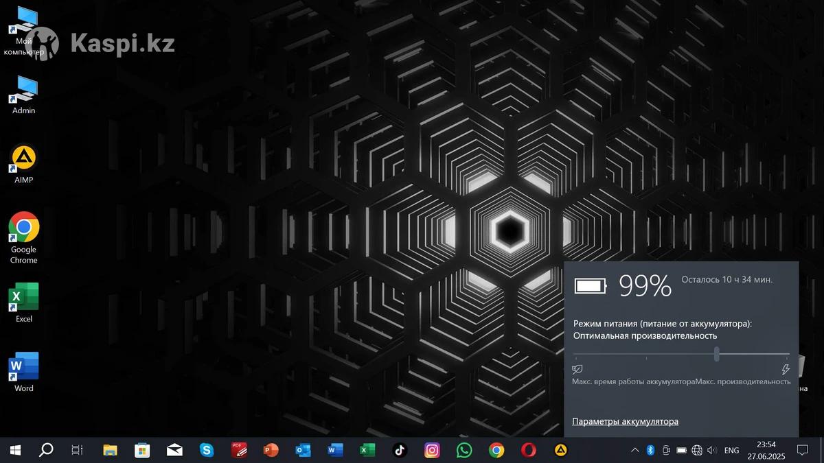
Task: Open network status globe tray icon
Action: (x=697, y=450)
